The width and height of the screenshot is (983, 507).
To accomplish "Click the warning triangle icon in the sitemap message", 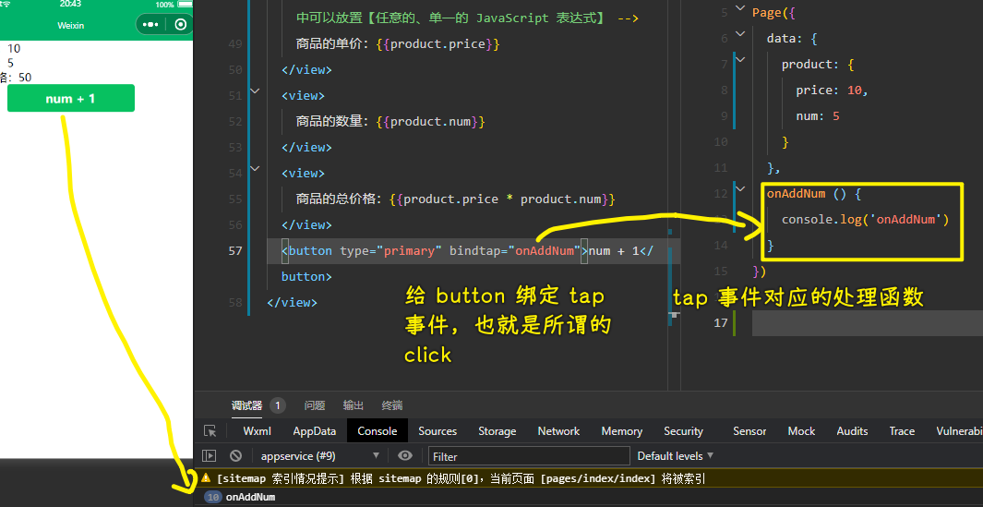I will click(206, 478).
